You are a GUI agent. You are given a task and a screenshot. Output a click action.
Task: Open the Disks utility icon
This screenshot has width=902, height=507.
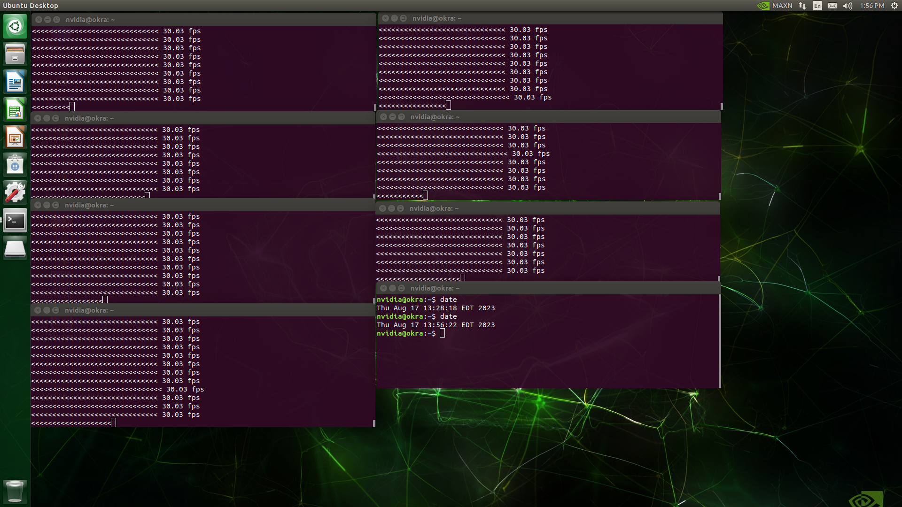point(15,248)
